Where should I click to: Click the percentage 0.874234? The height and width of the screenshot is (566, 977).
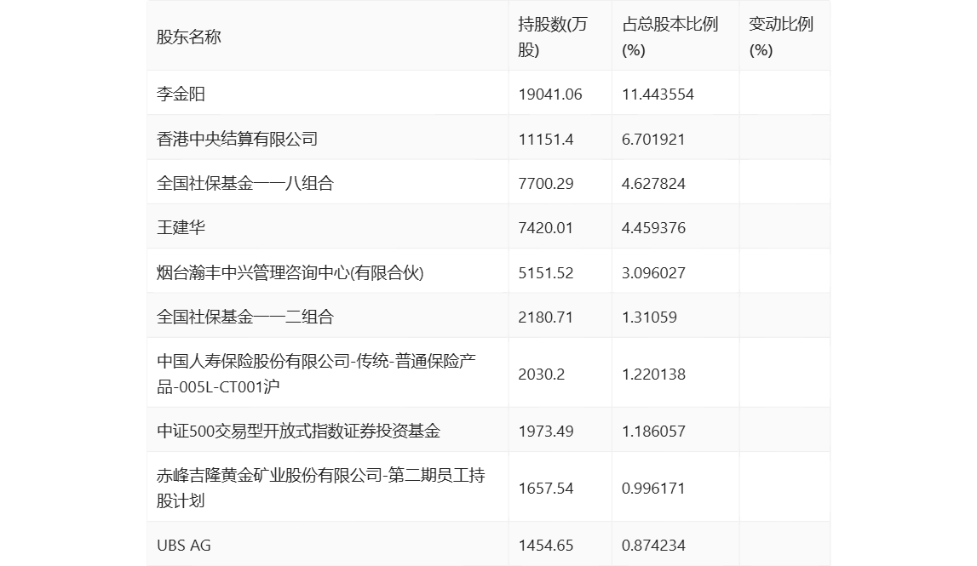pyautogui.click(x=653, y=546)
